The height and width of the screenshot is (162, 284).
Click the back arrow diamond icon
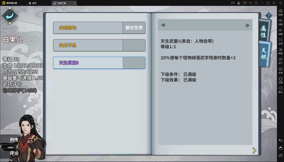(x=10, y=16)
